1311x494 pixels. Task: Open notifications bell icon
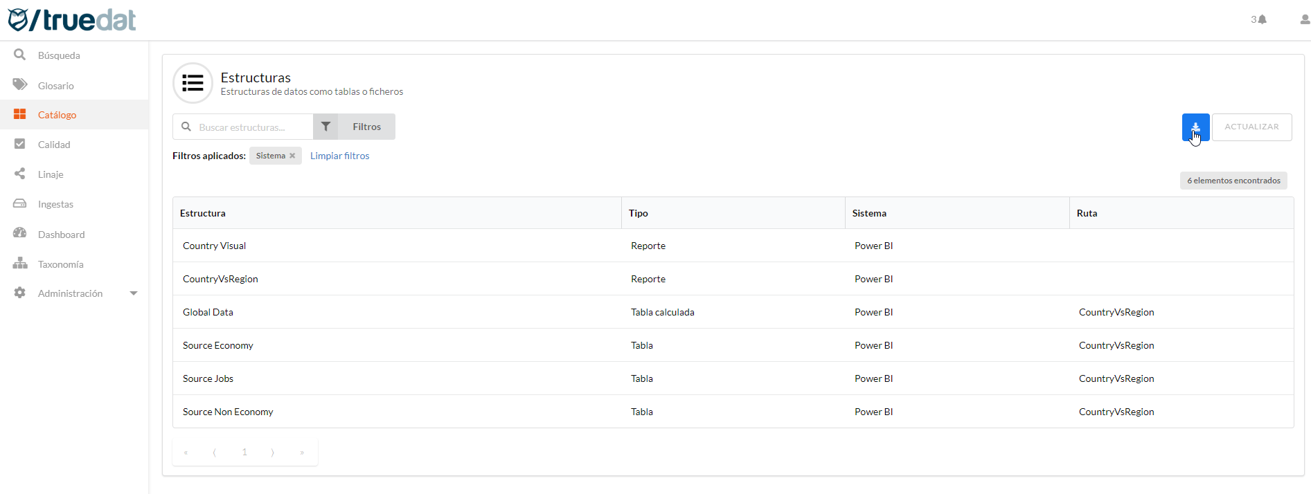click(x=1262, y=19)
